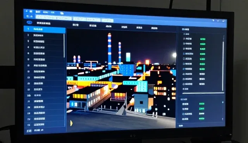Screen dimensions: 248x143
Task: Click the upper right panel's vertical scrollbar
Action: point(223,66)
